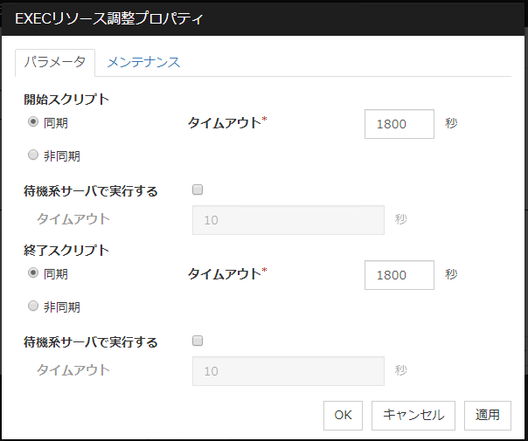Image resolution: width=528 pixels, height=441 pixels.
Task: Choose 非同期 radio under 終了スクリプト
Action: (33, 307)
